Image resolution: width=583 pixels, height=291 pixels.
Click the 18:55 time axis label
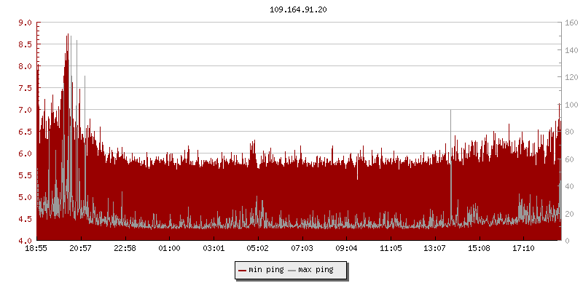point(36,249)
